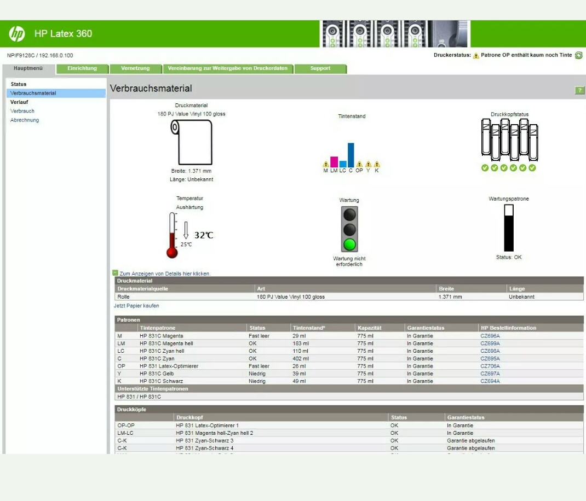Open Vereinbarung zur Weitergabe von Druckerdaten tab
This screenshot has width=586, height=501.
[228, 68]
